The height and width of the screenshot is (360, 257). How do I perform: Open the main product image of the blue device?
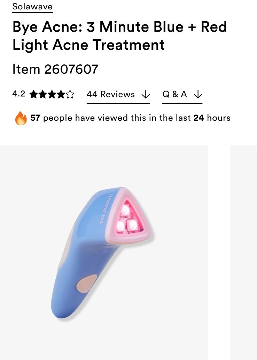(104, 253)
